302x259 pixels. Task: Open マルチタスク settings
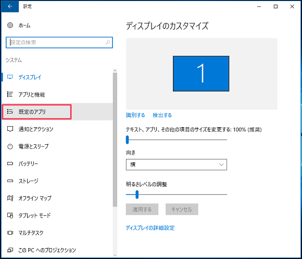coord(57,233)
